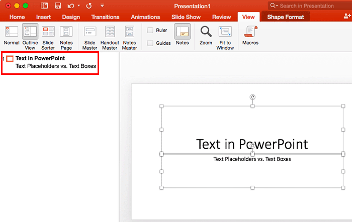
Task: Select Outline View button
Action: click(30, 37)
